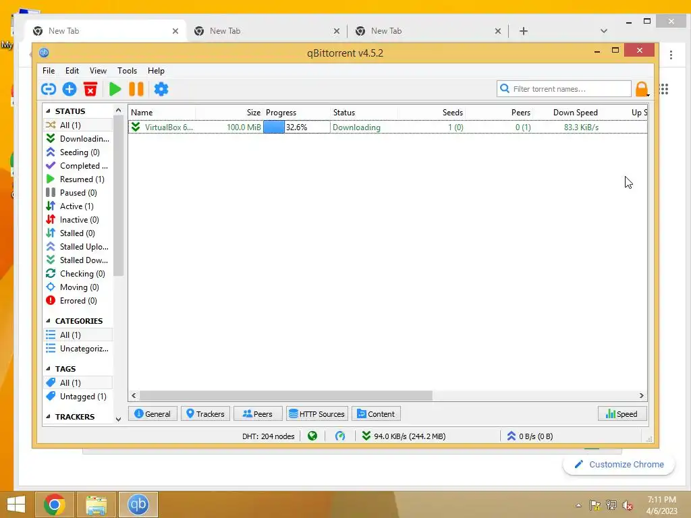Image resolution: width=691 pixels, height=518 pixels.
Task: Select All (1) under CATEGORIES
Action: [78, 335]
